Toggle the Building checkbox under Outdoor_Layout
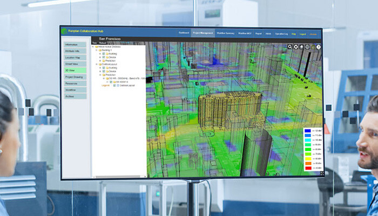 pos(104,68)
